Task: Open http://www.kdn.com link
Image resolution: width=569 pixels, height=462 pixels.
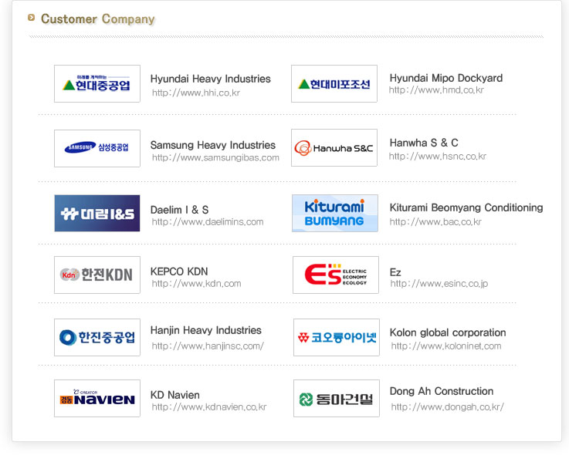Action: (x=196, y=284)
